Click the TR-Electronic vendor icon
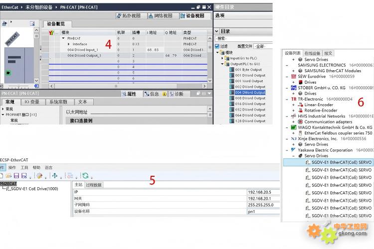Screen dimensions: 374x249 (x=294, y=99)
